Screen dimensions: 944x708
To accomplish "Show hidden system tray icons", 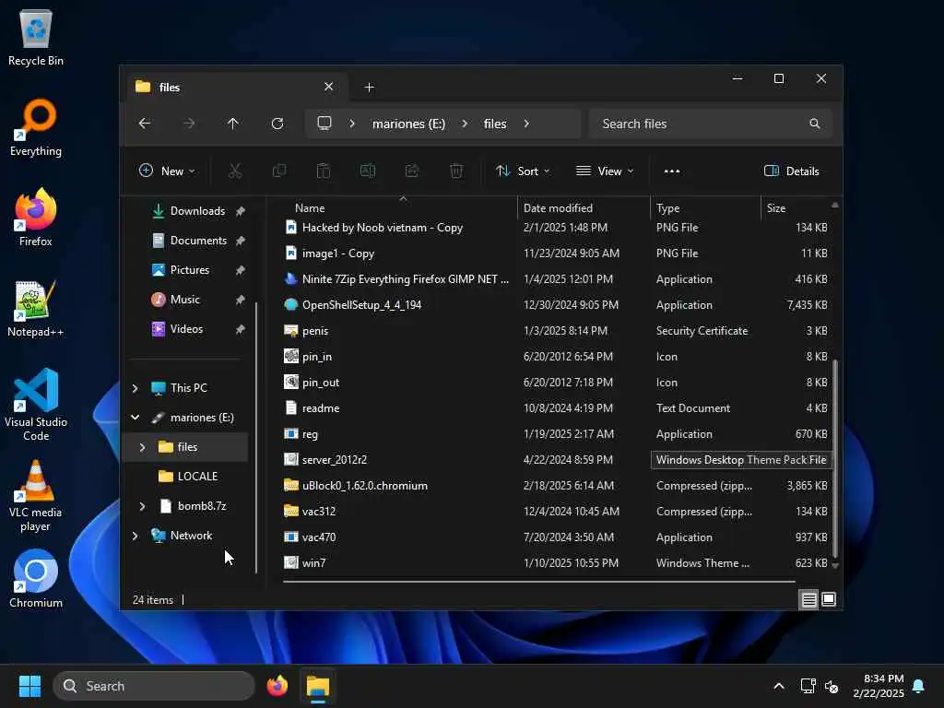I will [778, 686].
